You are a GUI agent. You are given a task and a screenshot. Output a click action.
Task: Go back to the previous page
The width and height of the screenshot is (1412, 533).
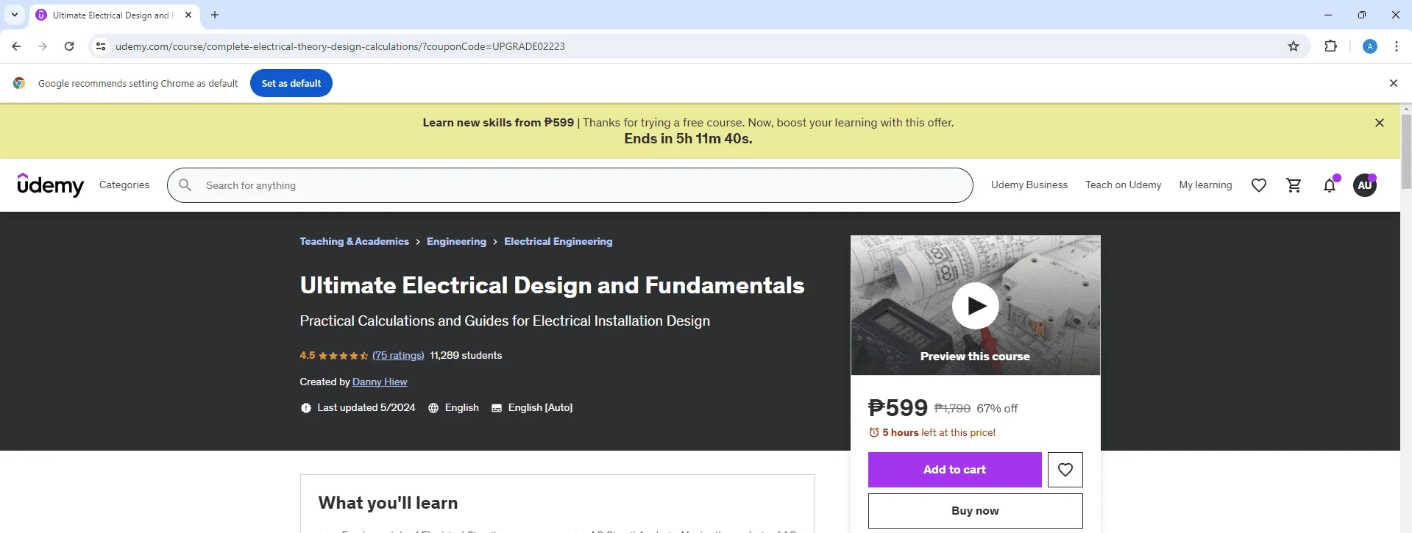[16, 46]
